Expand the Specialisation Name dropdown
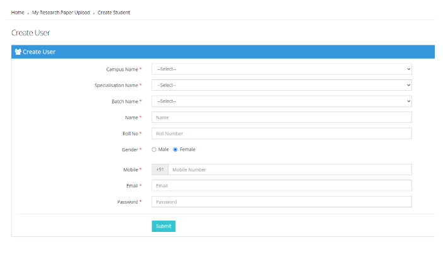This screenshot has height=259, width=443. pos(281,85)
